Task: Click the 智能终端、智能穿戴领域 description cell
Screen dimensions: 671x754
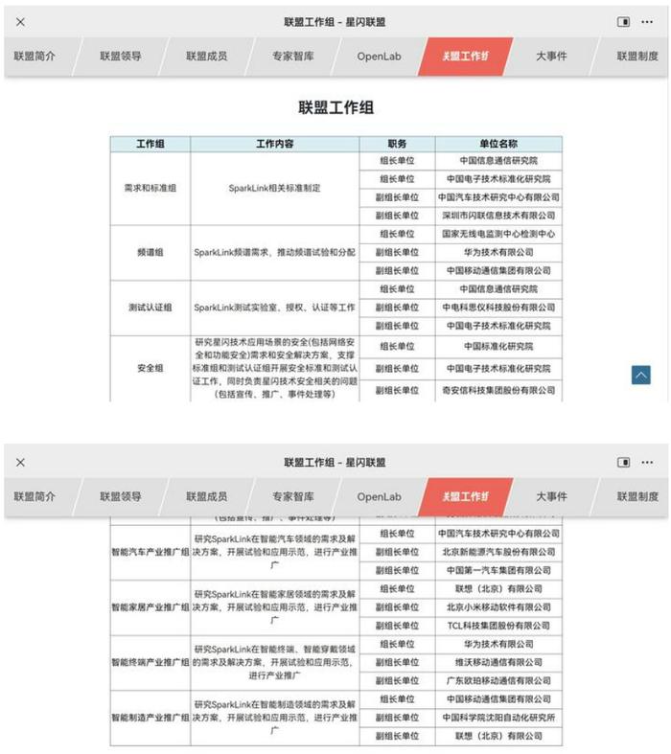Action: (x=275, y=663)
